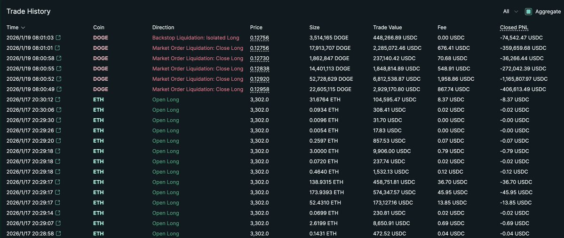Click ETH coin in the 31.6764 ETH row
The image size is (564, 238).
pos(98,100)
